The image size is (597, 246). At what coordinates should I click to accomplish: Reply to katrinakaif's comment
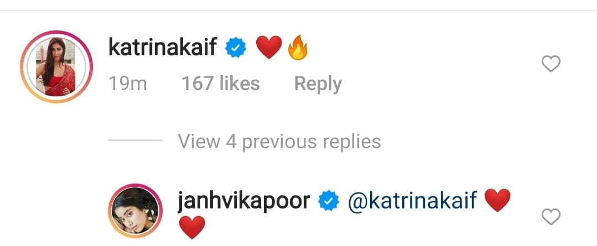click(318, 83)
